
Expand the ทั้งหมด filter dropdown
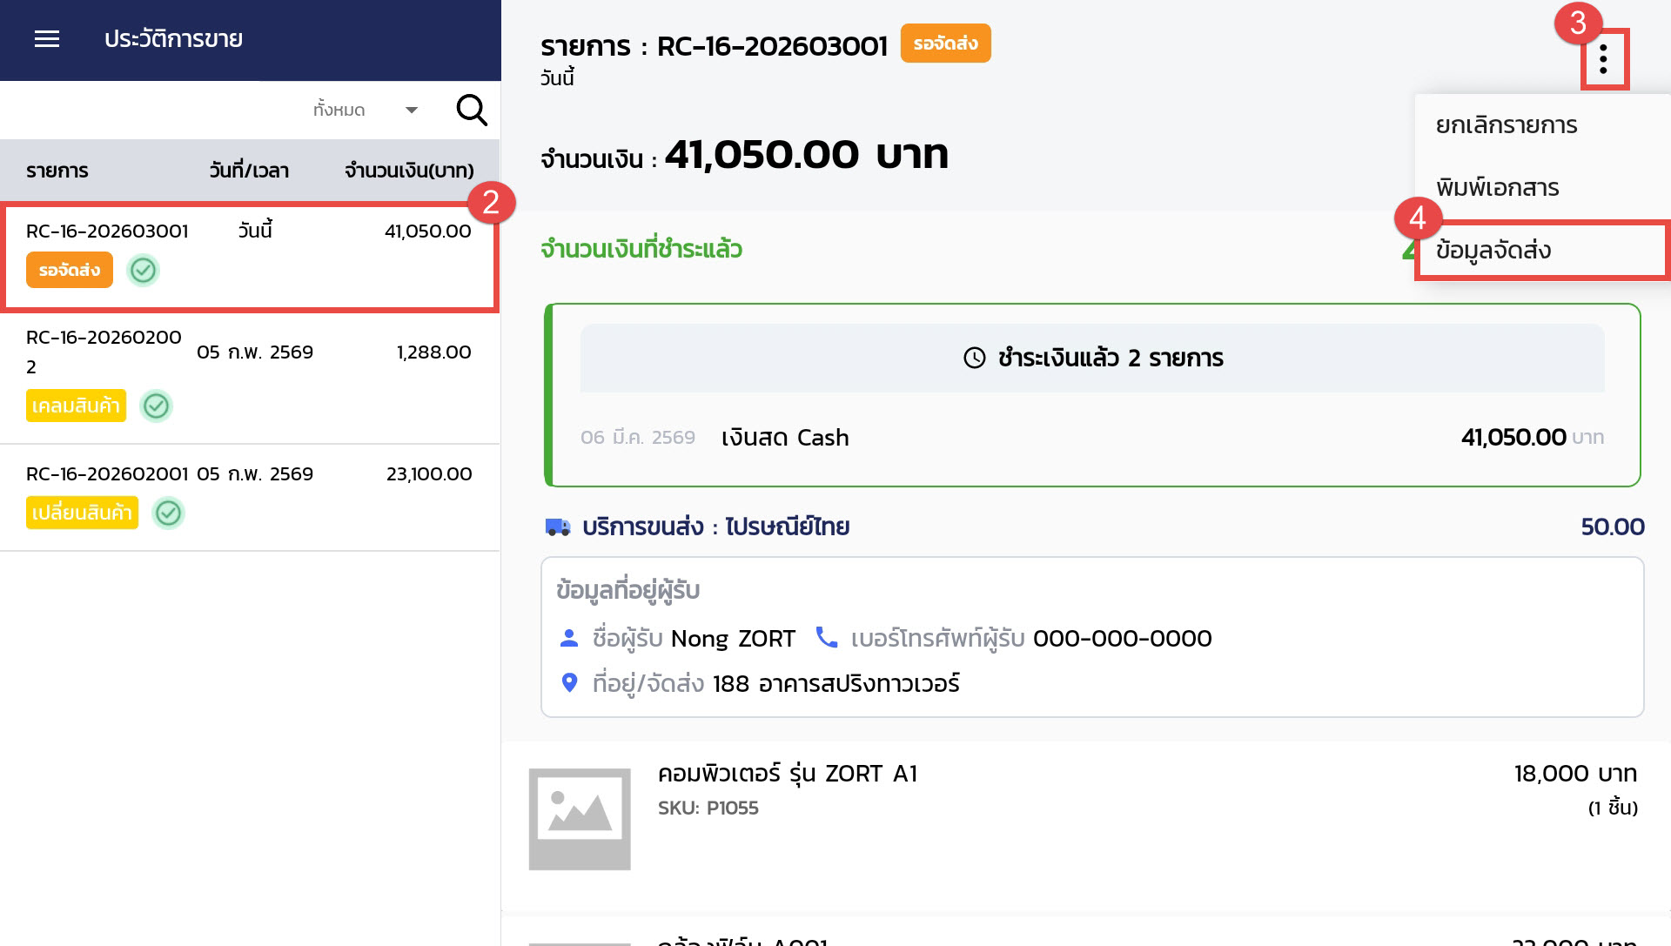(x=339, y=111)
